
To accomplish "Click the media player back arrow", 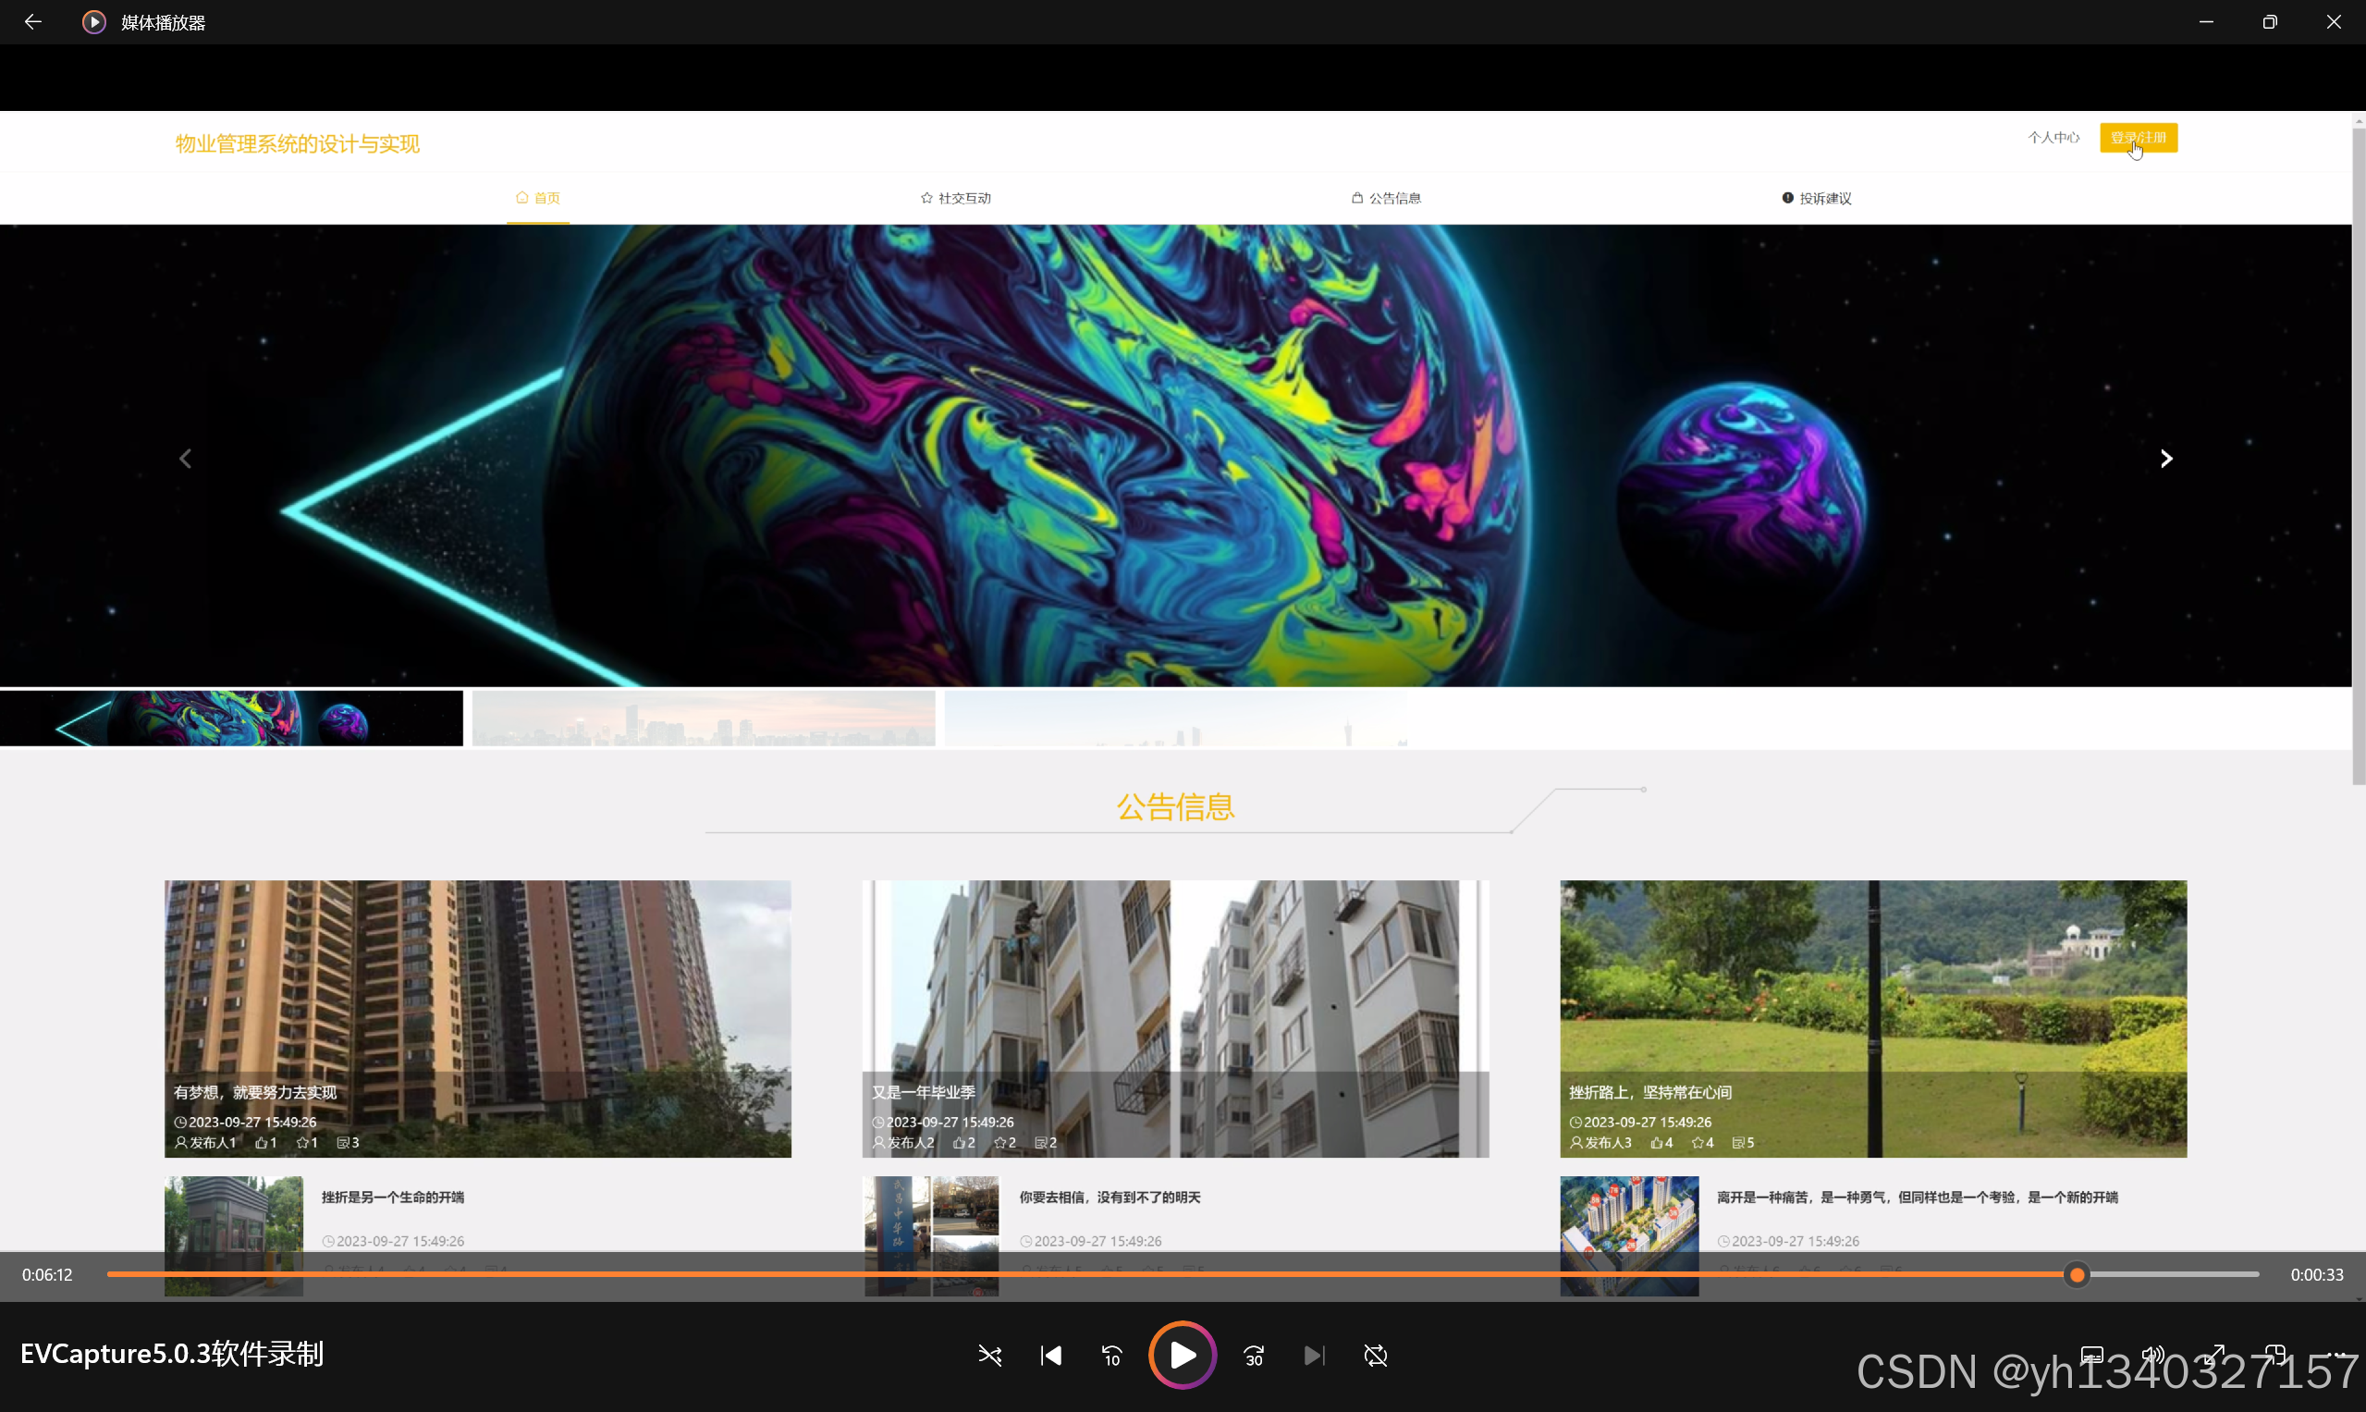I will coord(33,22).
